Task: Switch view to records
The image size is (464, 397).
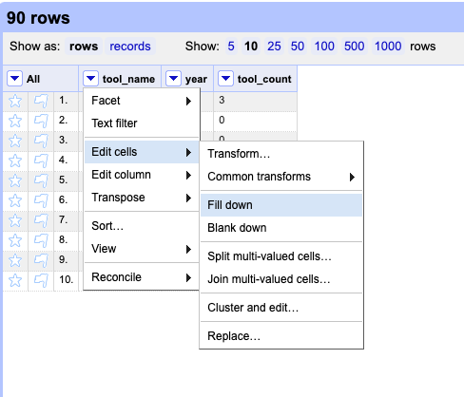Action: (x=130, y=47)
